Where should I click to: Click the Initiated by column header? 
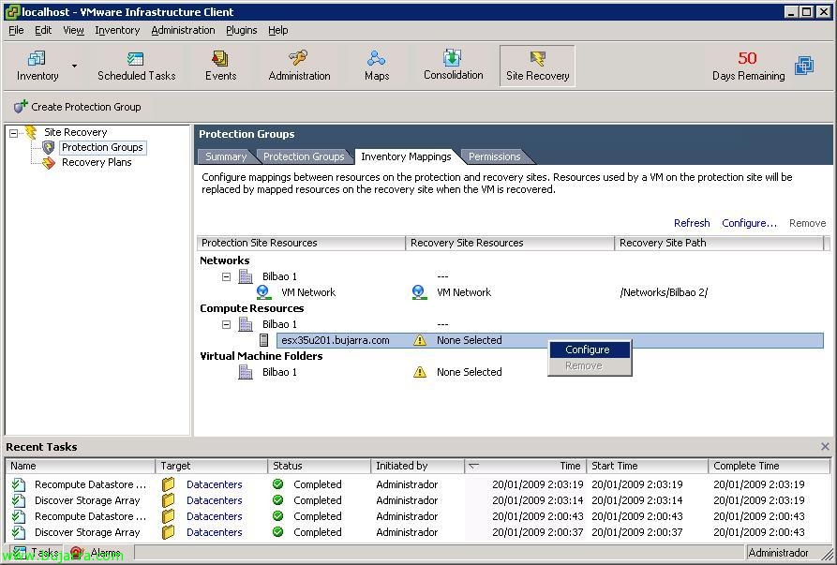click(417, 466)
